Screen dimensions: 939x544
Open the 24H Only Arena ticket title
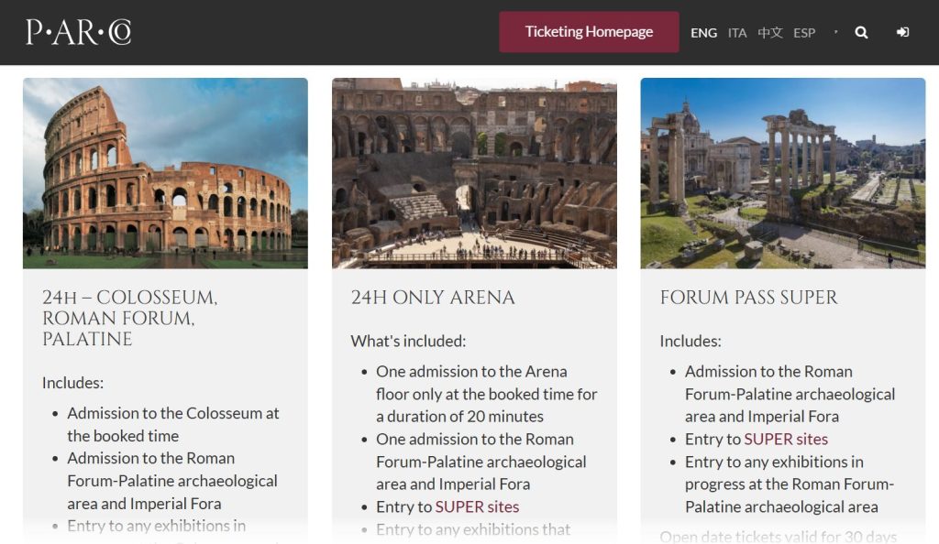[432, 298]
